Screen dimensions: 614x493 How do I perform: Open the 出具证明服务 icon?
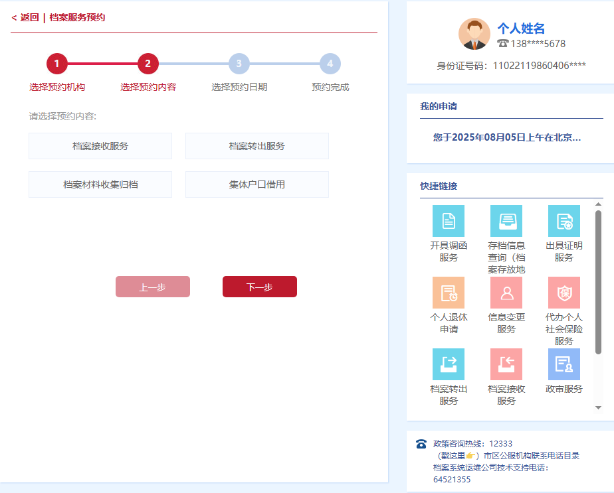point(564,221)
